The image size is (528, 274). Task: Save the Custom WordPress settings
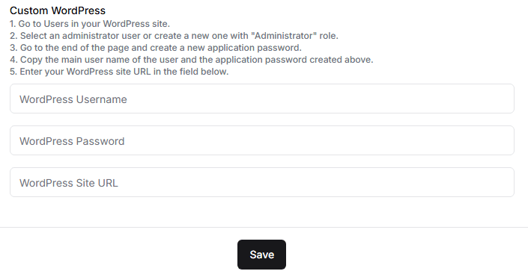(261, 255)
